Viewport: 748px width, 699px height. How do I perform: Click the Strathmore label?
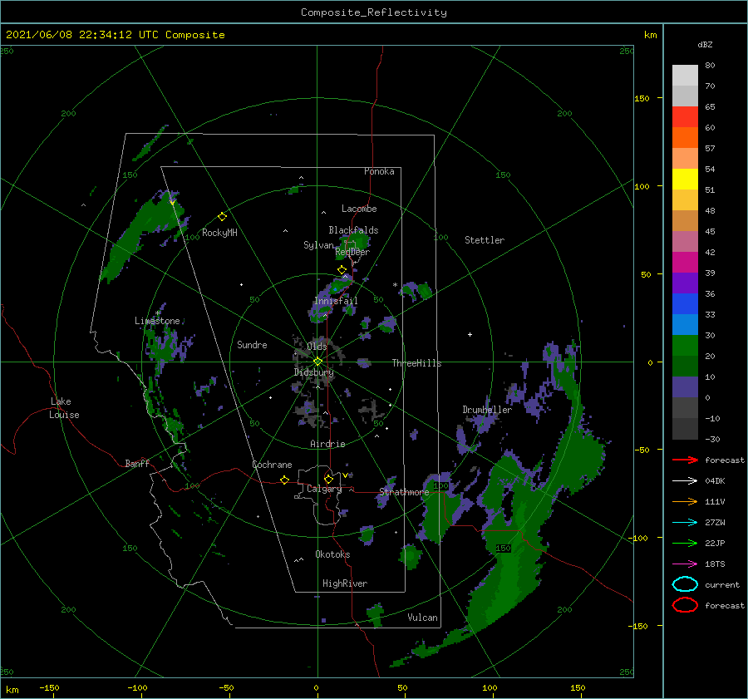pyautogui.click(x=404, y=492)
